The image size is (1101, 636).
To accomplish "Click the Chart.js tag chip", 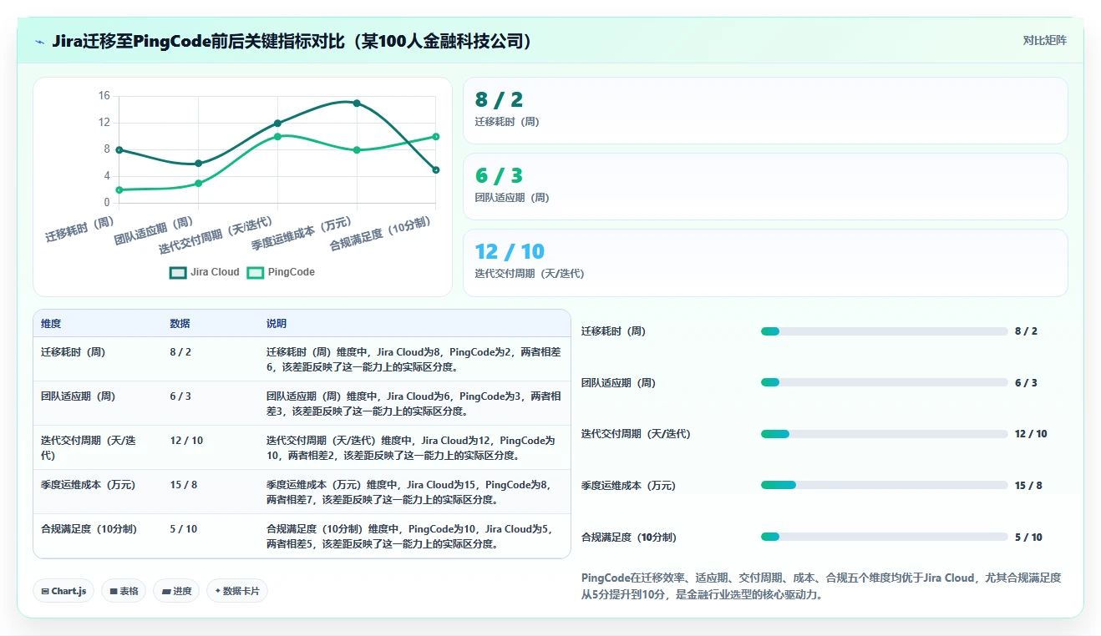I will tap(64, 591).
